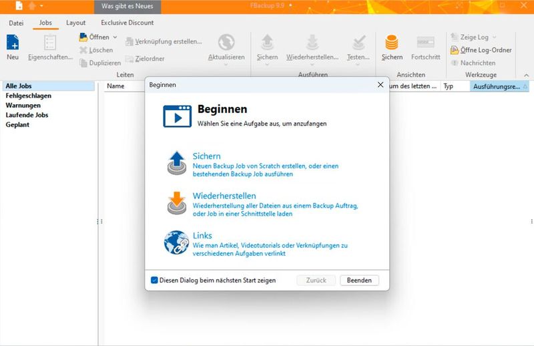Open the Links heading link
Image resolution: width=534 pixels, height=346 pixels.
click(x=202, y=236)
